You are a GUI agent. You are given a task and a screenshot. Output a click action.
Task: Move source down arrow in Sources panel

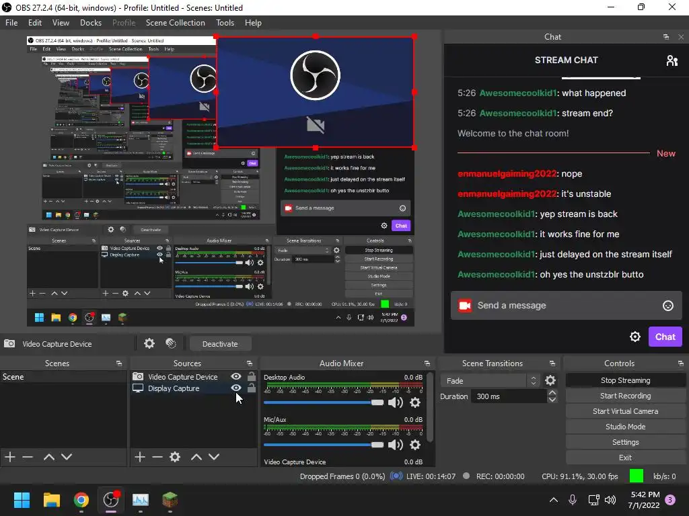(213, 457)
